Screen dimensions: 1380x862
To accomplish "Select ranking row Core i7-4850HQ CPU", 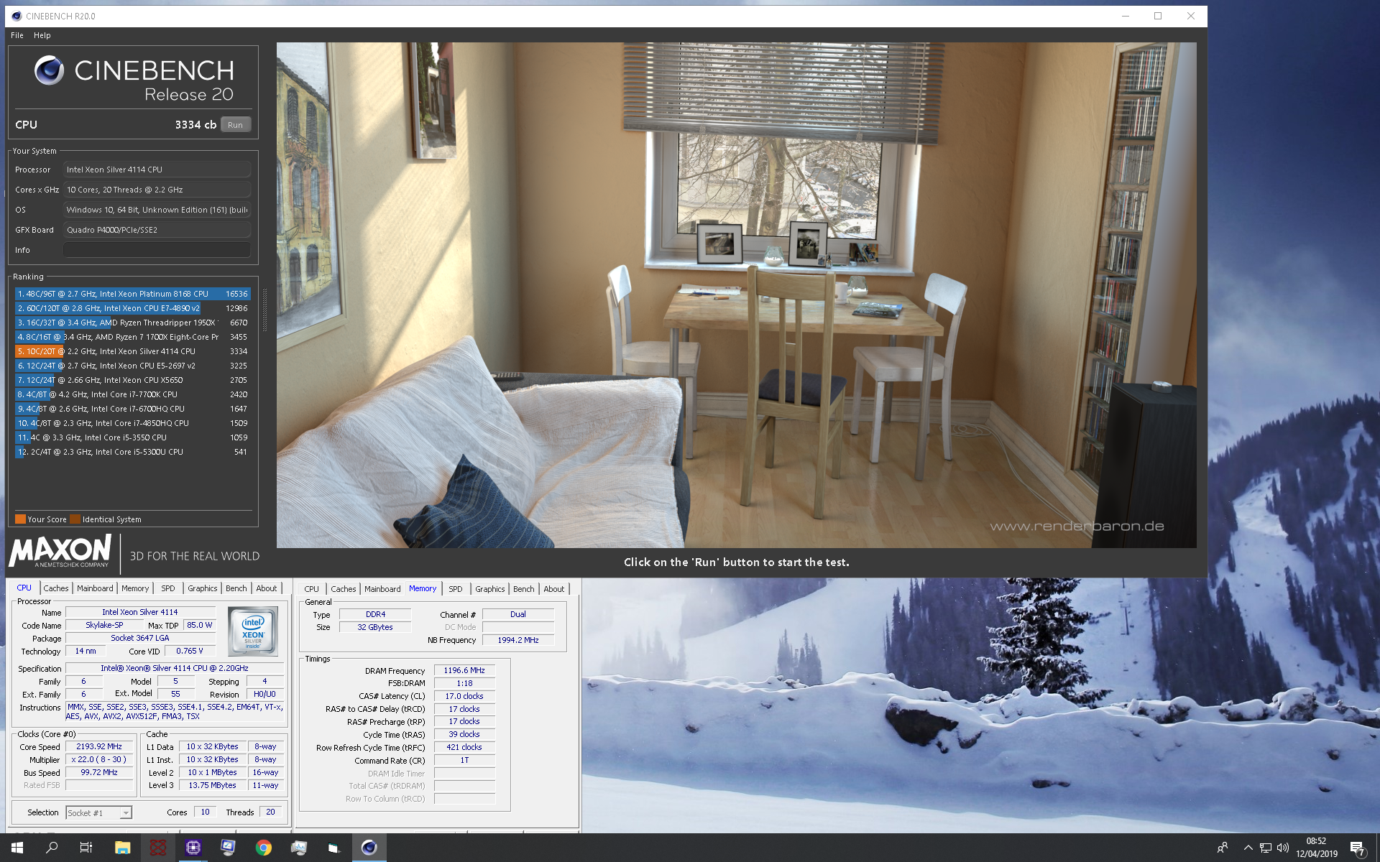I will click(x=132, y=423).
